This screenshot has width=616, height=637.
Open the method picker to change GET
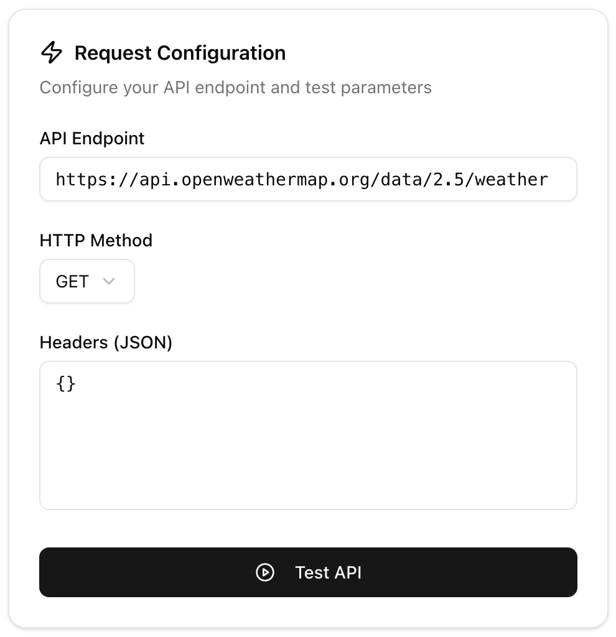click(x=87, y=281)
